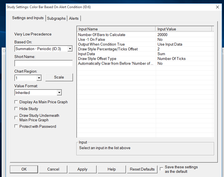
Task: Click the Apply button
Action: click(83, 169)
